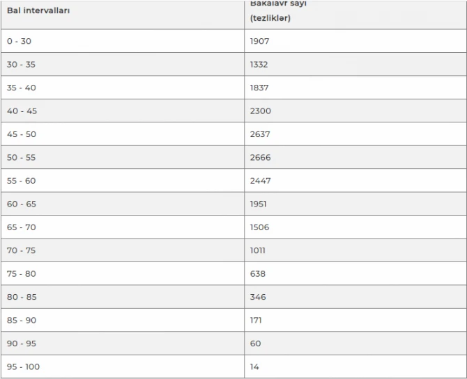Image resolution: width=467 pixels, height=379 pixels.
Task: Click the '30 - 35' interval cell
Action: tap(123, 64)
